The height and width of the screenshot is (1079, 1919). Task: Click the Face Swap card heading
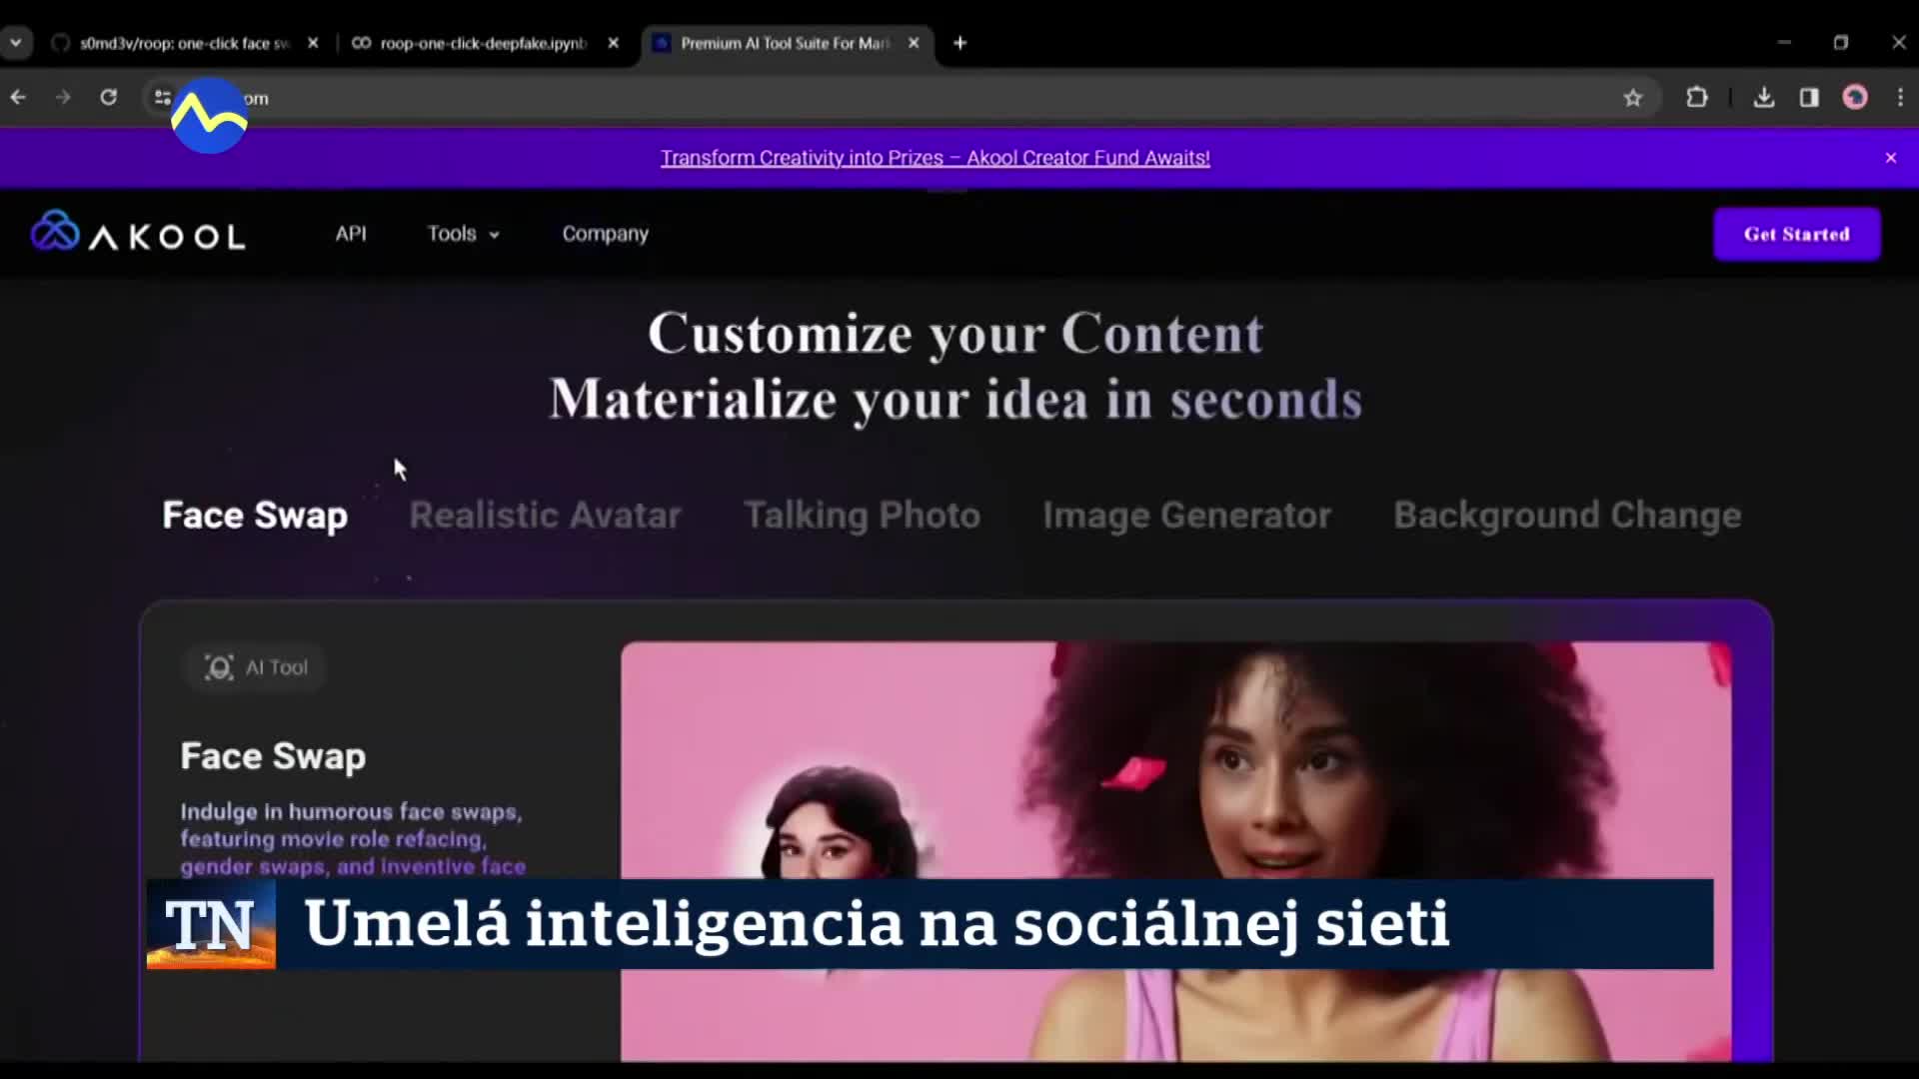[x=273, y=756]
